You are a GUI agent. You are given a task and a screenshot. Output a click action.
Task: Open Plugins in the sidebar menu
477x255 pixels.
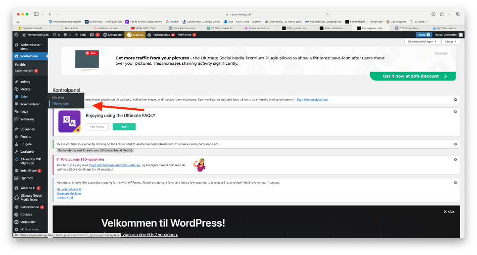26,136
